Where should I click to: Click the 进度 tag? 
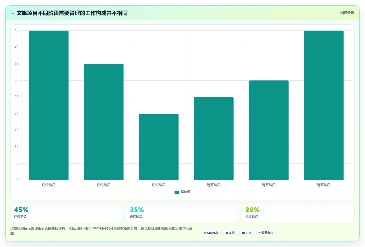[x=247, y=233]
